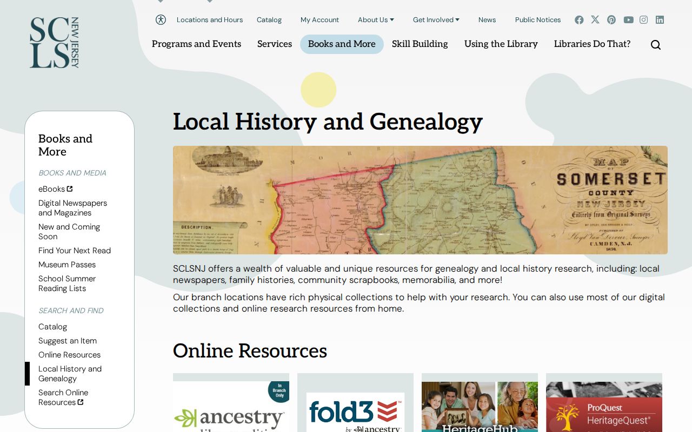Screen dimensions: 692x432
Task: Open New and Coming Soon
Action: pyautogui.click(x=69, y=232)
